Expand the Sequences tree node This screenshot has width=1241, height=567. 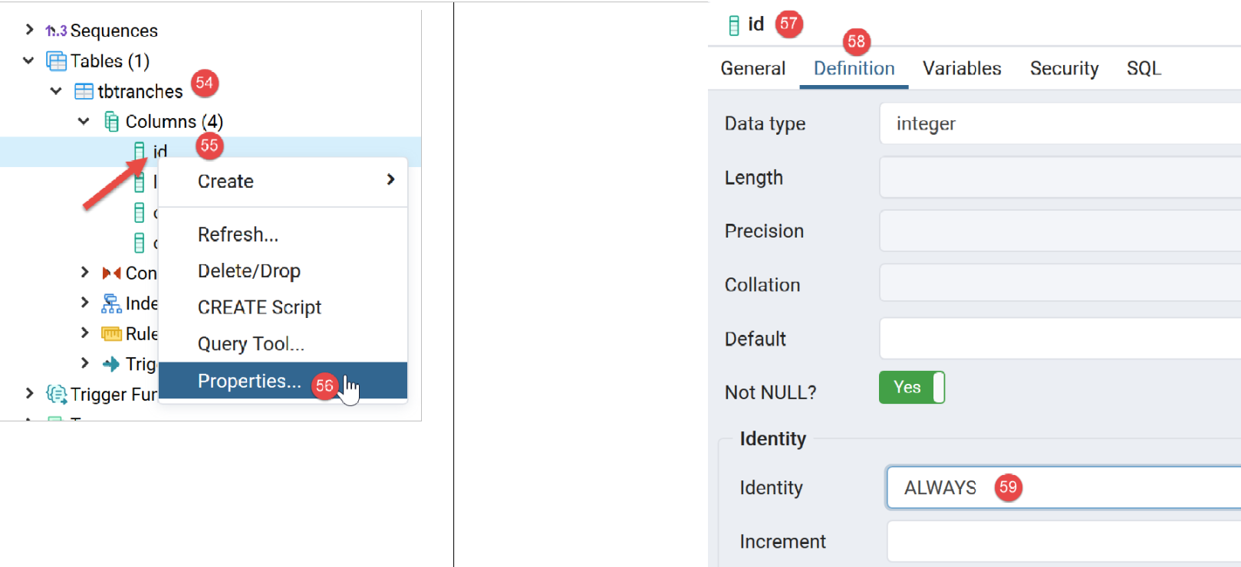29,30
